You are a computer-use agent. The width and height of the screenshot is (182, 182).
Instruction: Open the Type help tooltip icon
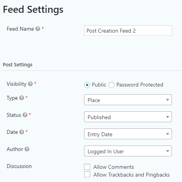point(22,98)
